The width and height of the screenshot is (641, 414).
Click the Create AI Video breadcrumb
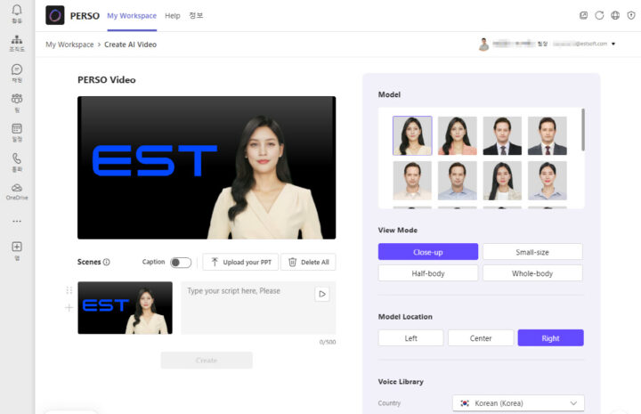click(130, 45)
